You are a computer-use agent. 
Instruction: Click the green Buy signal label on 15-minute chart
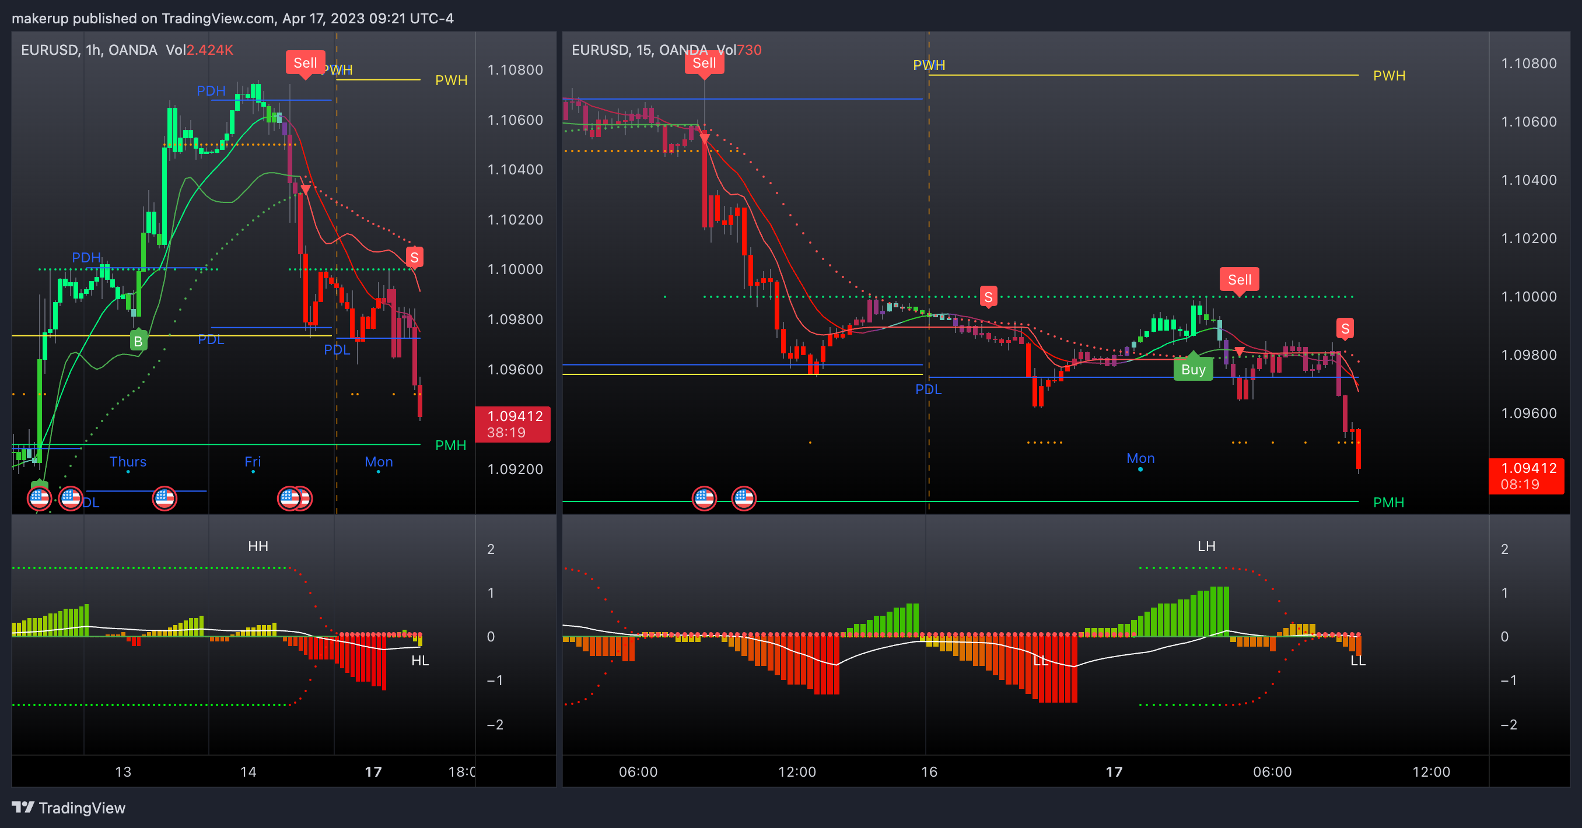[1193, 369]
